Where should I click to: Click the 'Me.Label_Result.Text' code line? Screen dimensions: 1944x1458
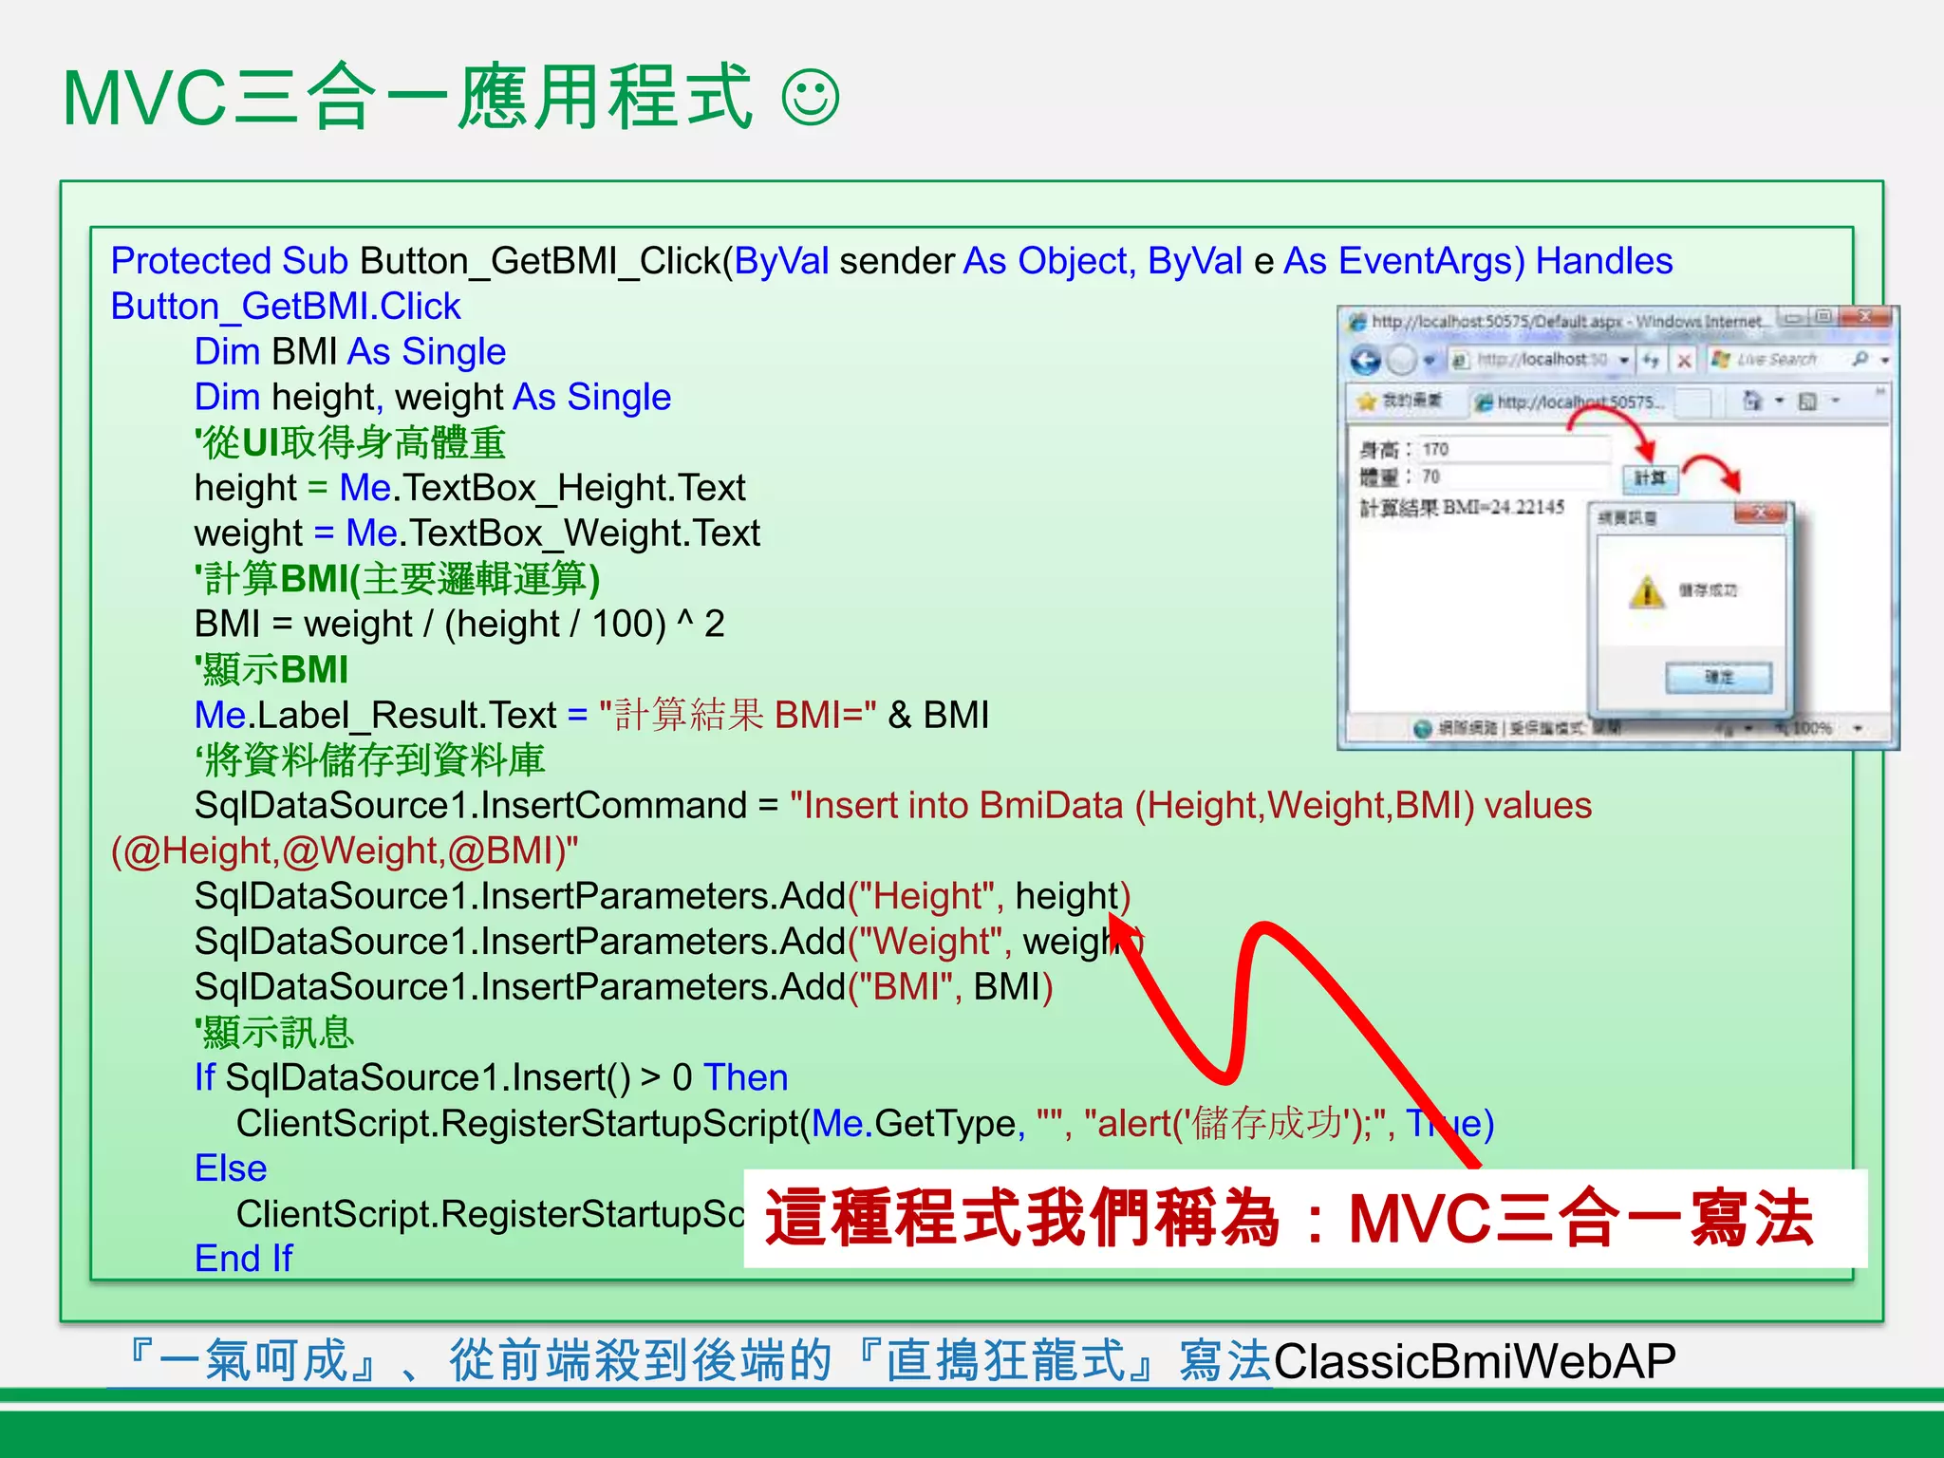pos(591,715)
